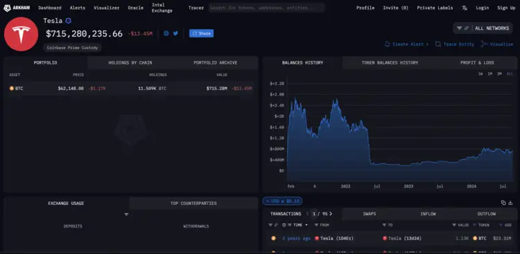
Task: Open Tesla's Twitter profile icon
Action: pyautogui.click(x=175, y=33)
